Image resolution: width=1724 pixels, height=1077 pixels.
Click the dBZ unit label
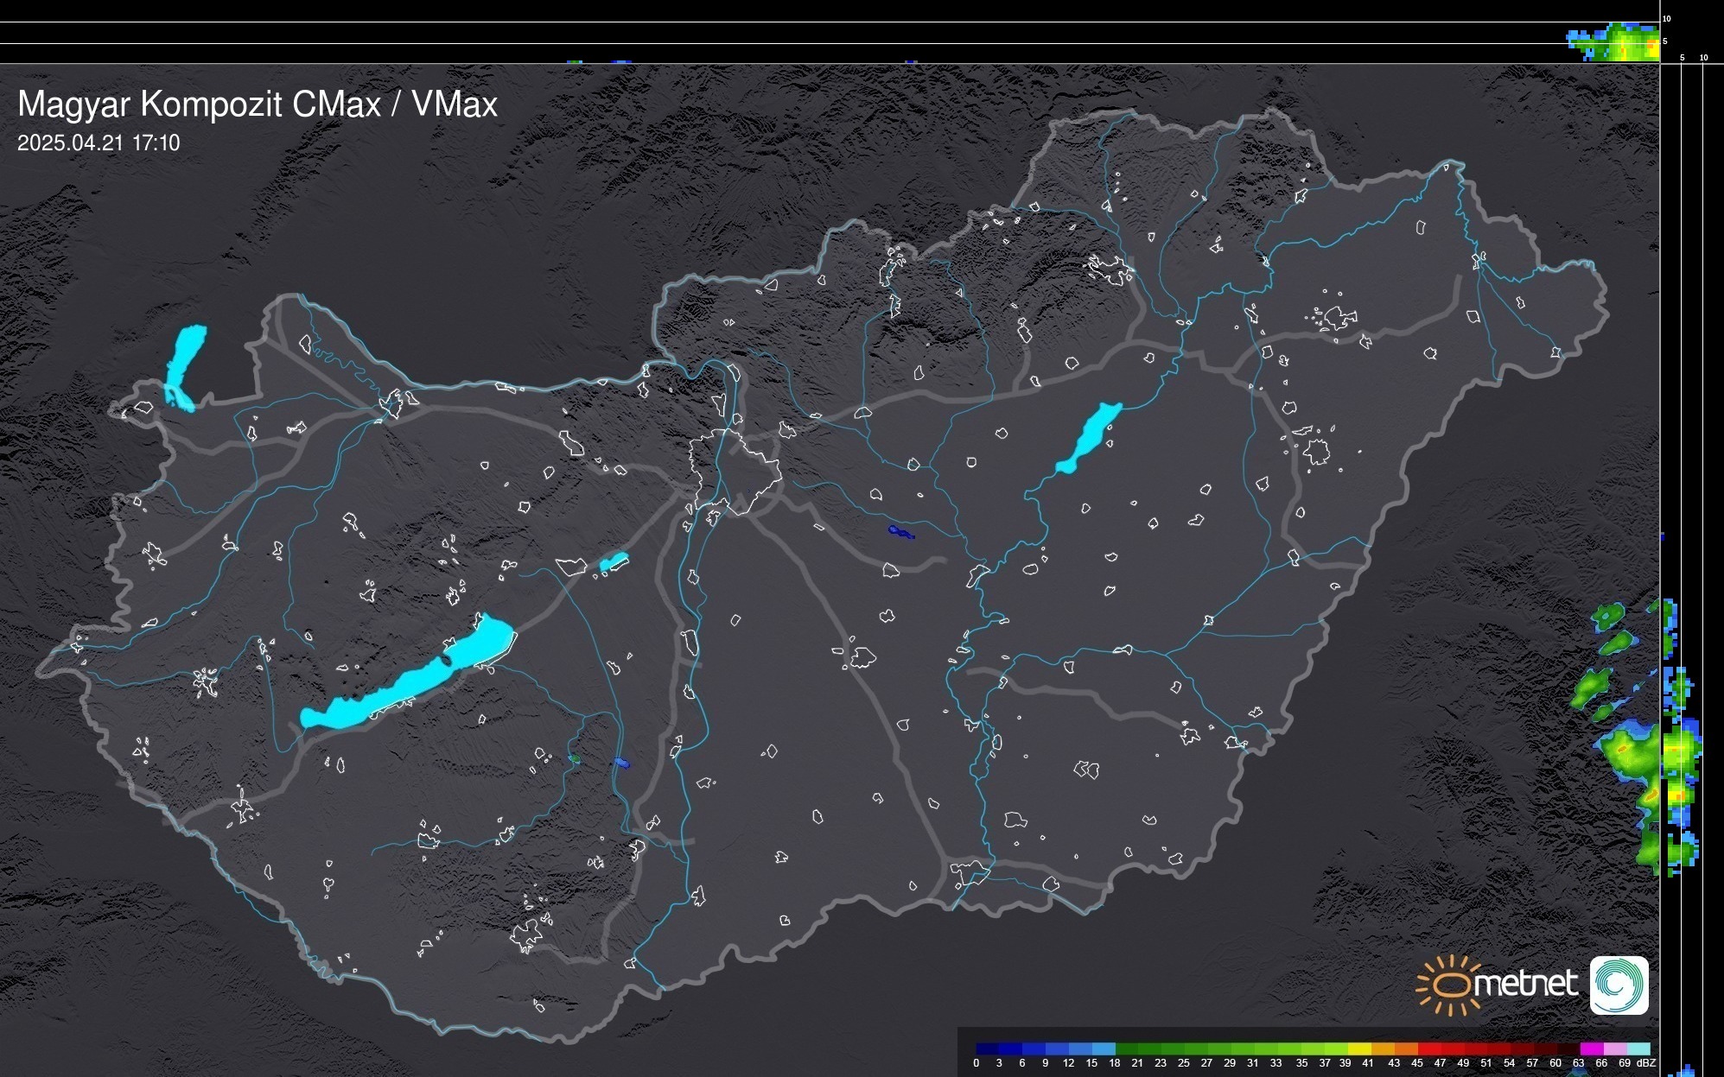1647,1063
